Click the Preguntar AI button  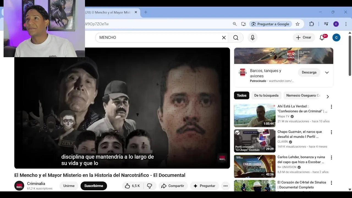click(204, 186)
